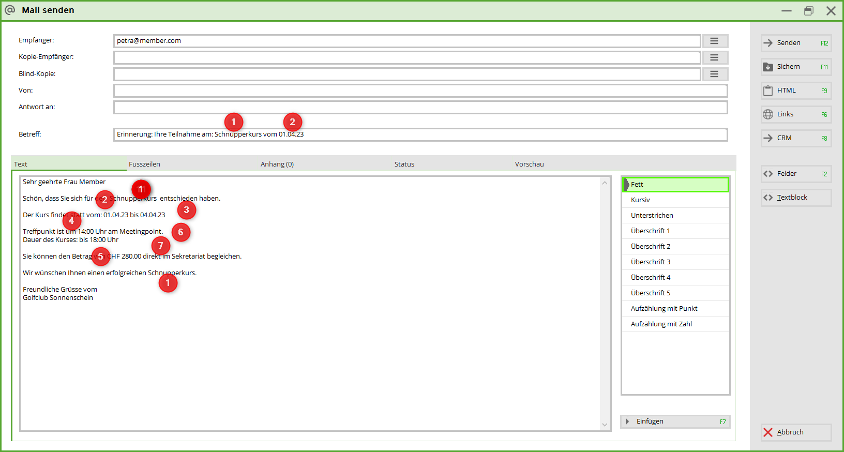Show the Vorschau tab
844x452 pixels.
529,164
